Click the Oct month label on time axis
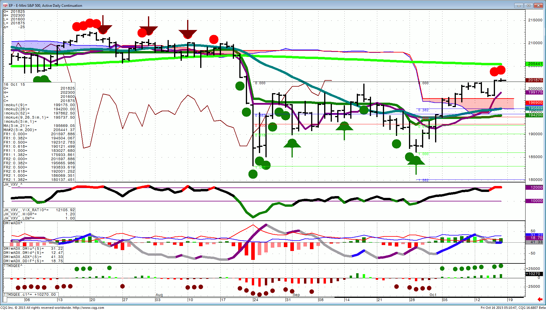 click(x=433, y=295)
